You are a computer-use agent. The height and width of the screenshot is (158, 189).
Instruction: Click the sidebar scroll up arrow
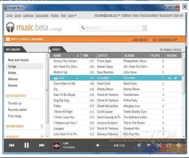pyautogui.click(x=47, y=55)
